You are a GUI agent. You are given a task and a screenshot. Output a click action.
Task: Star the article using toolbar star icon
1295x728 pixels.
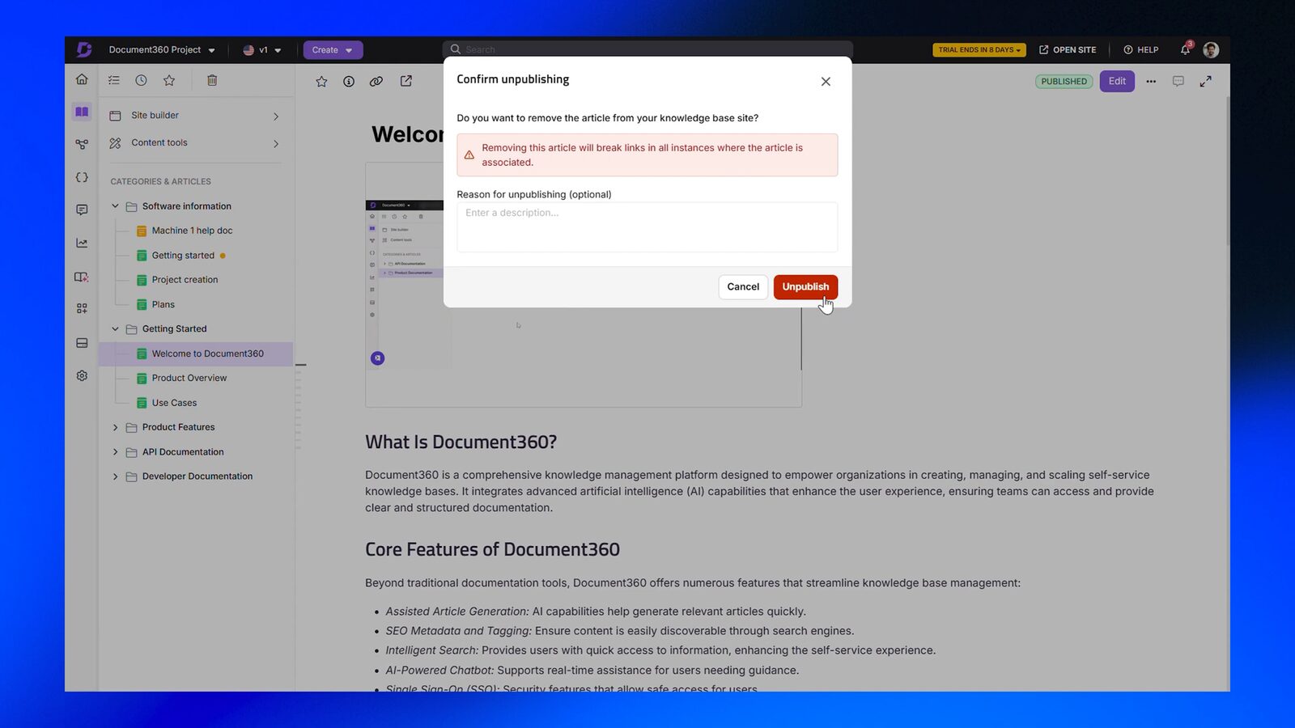[321, 81]
